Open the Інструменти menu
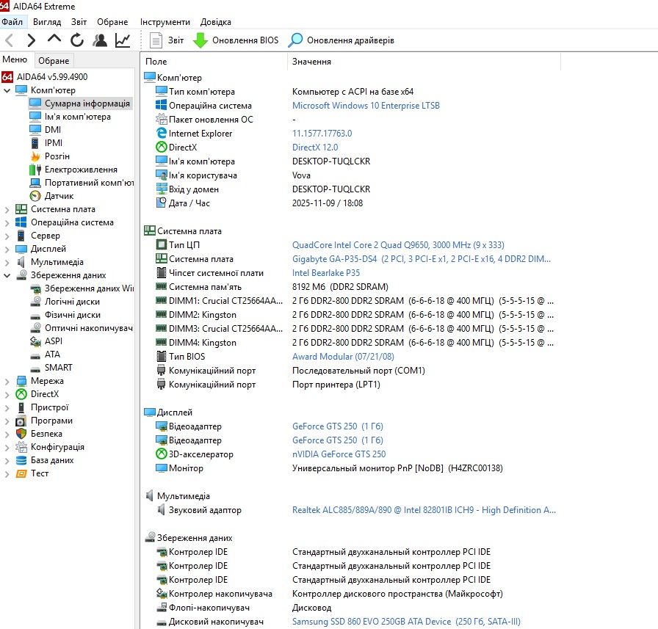The image size is (658, 629). (165, 22)
